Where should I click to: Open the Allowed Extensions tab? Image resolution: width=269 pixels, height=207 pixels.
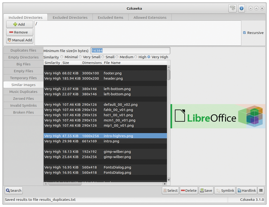(150, 17)
